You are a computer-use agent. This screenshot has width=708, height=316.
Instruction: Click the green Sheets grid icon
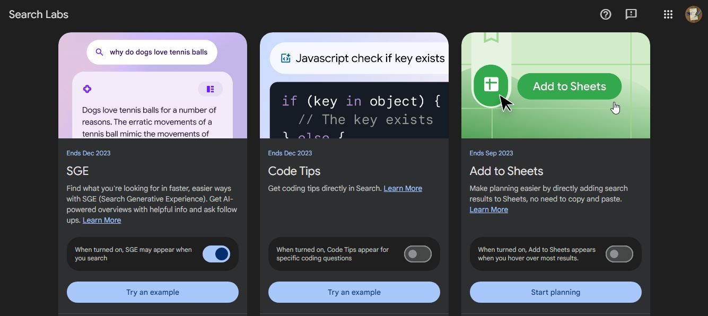click(x=491, y=84)
